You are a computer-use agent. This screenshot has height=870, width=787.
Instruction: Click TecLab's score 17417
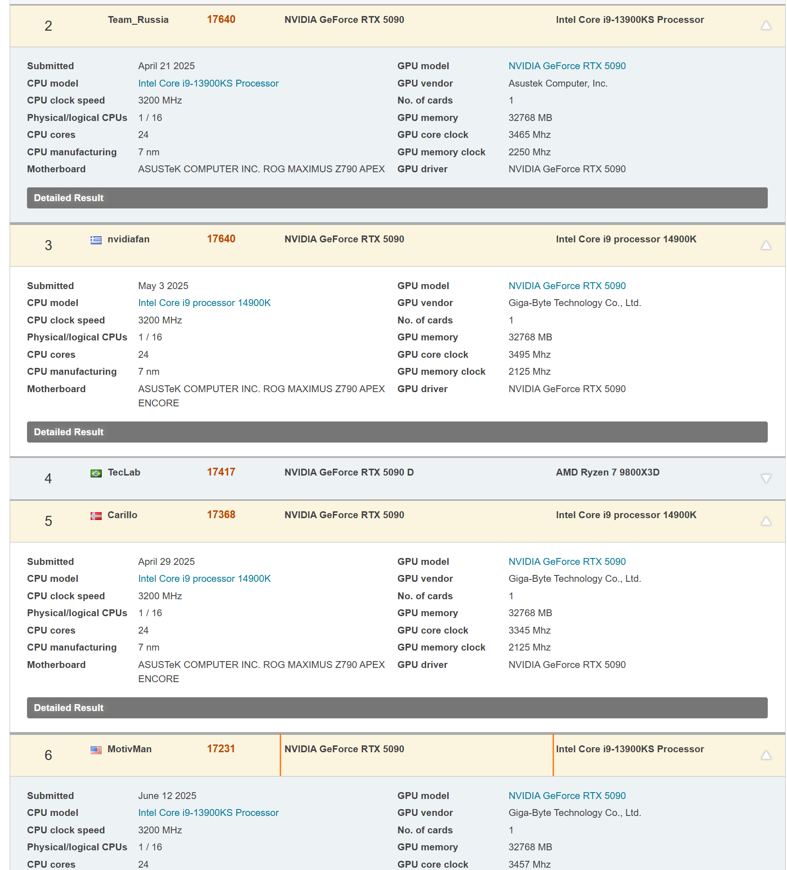tap(221, 472)
